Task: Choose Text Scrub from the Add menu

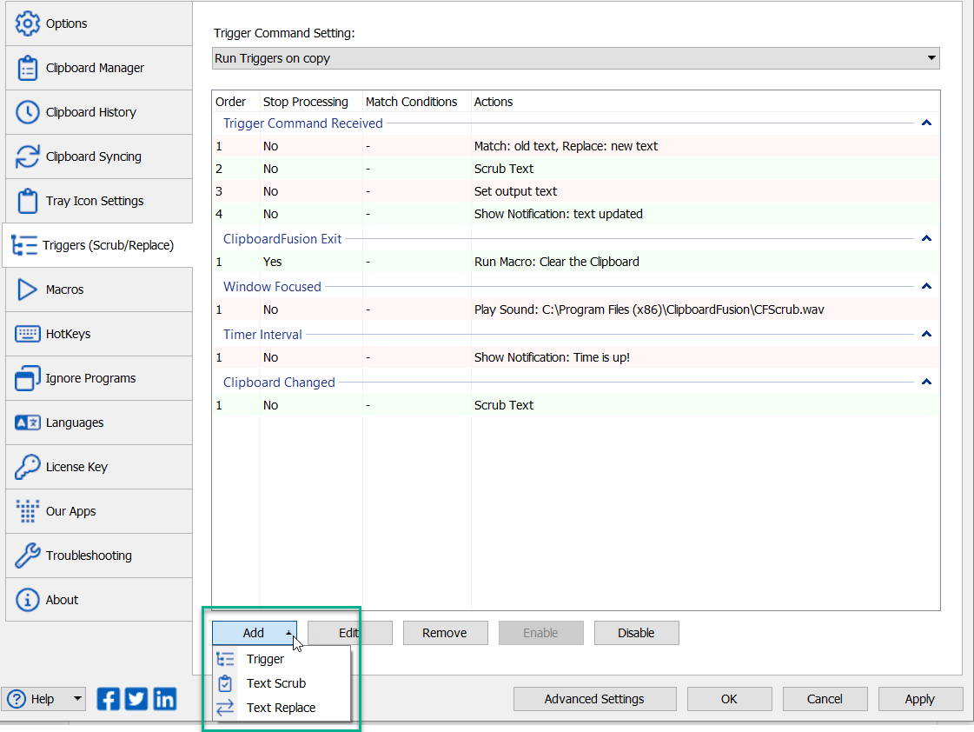Action: click(x=282, y=683)
